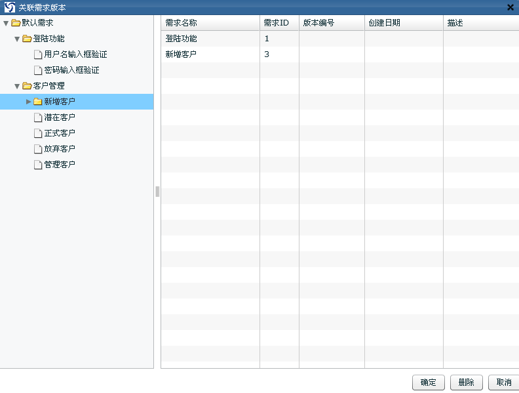Click the document icon beside 放弃客户
Image resolution: width=519 pixels, height=393 pixels.
pos(38,149)
